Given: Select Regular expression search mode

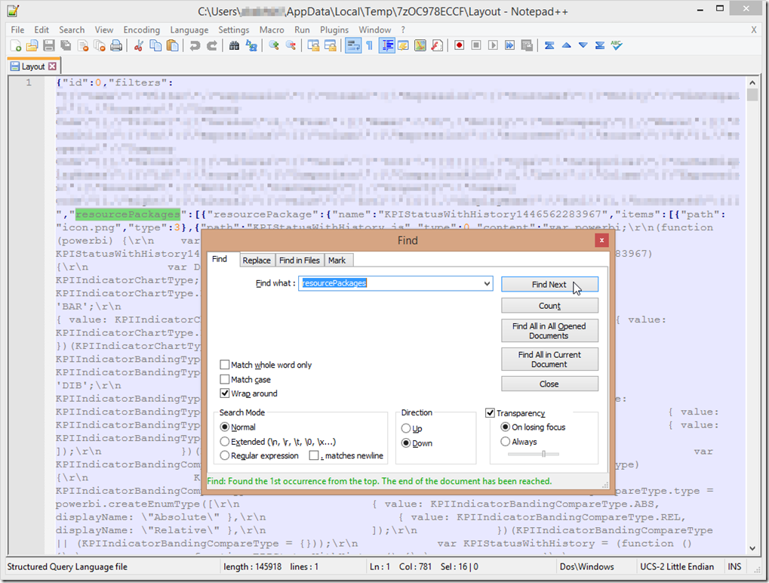Looking at the screenshot, I should tap(225, 455).
